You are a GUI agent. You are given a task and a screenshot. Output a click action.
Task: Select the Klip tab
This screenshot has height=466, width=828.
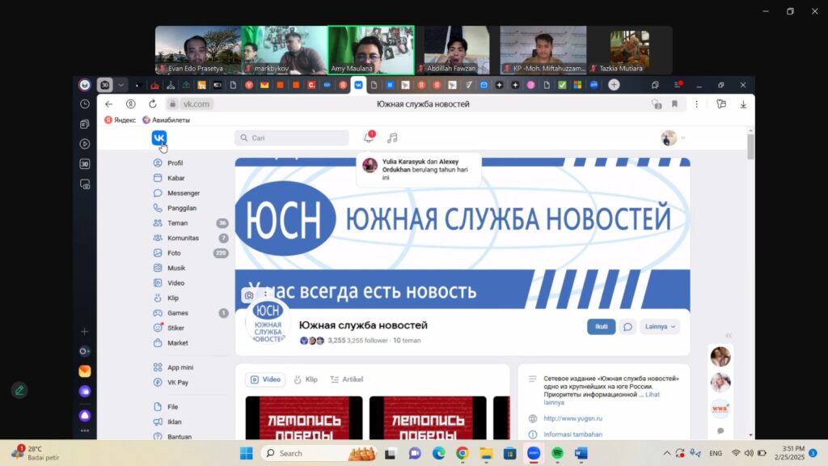click(306, 379)
